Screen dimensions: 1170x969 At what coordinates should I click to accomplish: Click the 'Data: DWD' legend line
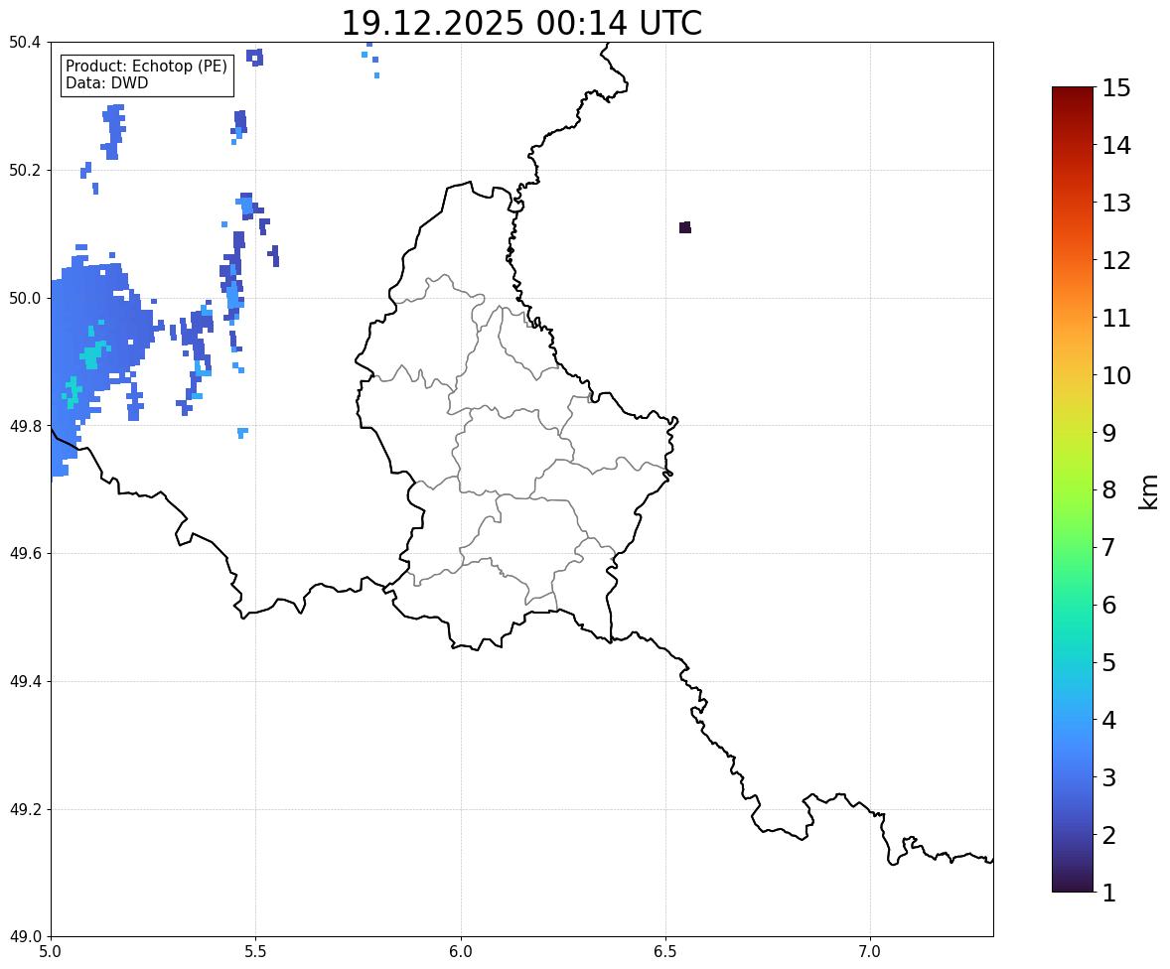pos(106,82)
